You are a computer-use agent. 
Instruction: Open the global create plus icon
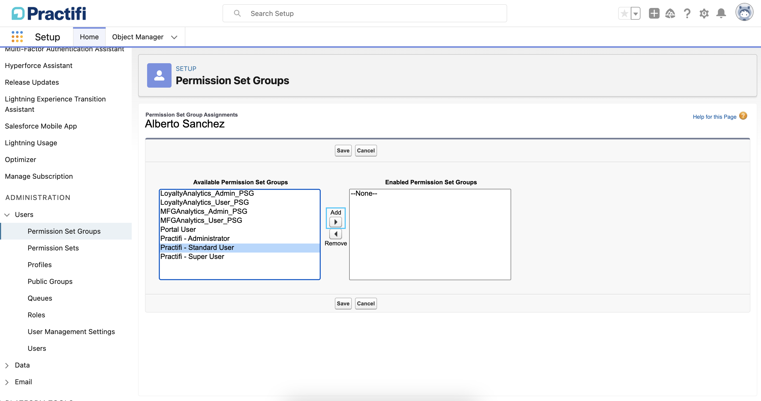(x=654, y=13)
